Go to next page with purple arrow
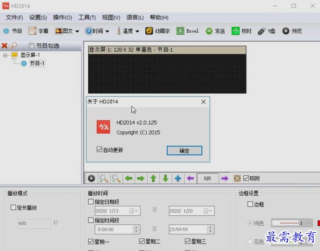Screen dimensions: 320x251 point(225,178)
